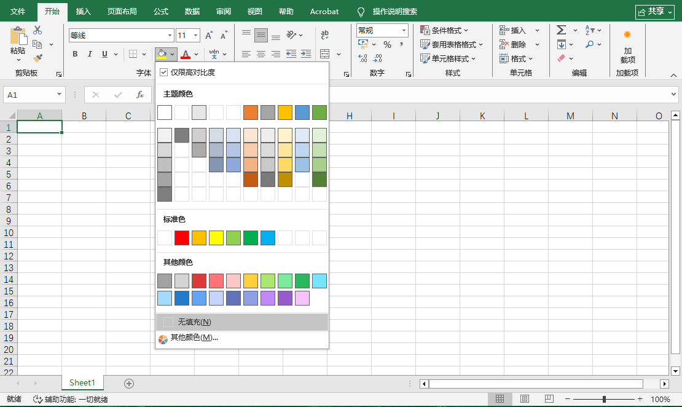Click the 共享 share button
The image size is (682, 407).
coord(654,12)
